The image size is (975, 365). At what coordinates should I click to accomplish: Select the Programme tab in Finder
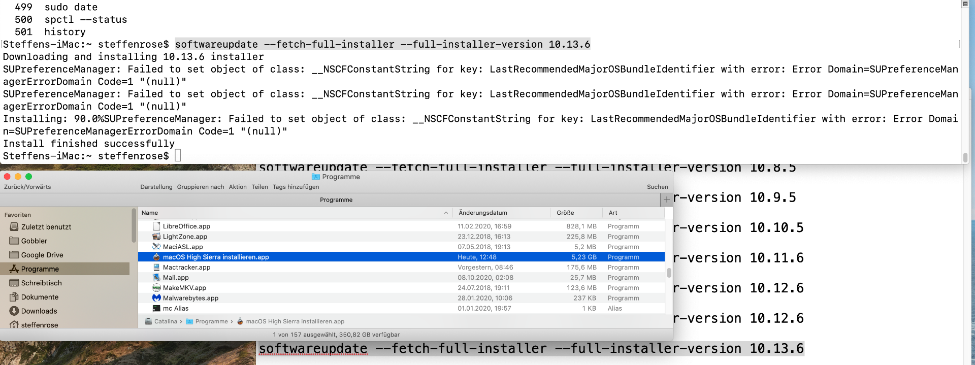[x=336, y=200]
